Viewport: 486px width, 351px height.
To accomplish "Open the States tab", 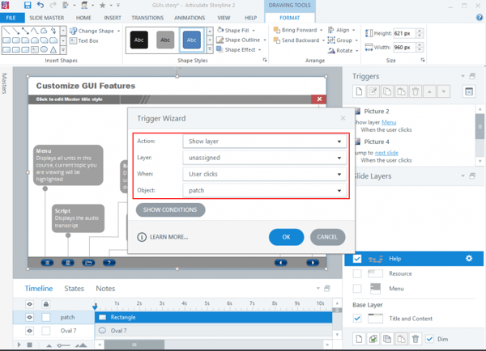I will [74, 289].
